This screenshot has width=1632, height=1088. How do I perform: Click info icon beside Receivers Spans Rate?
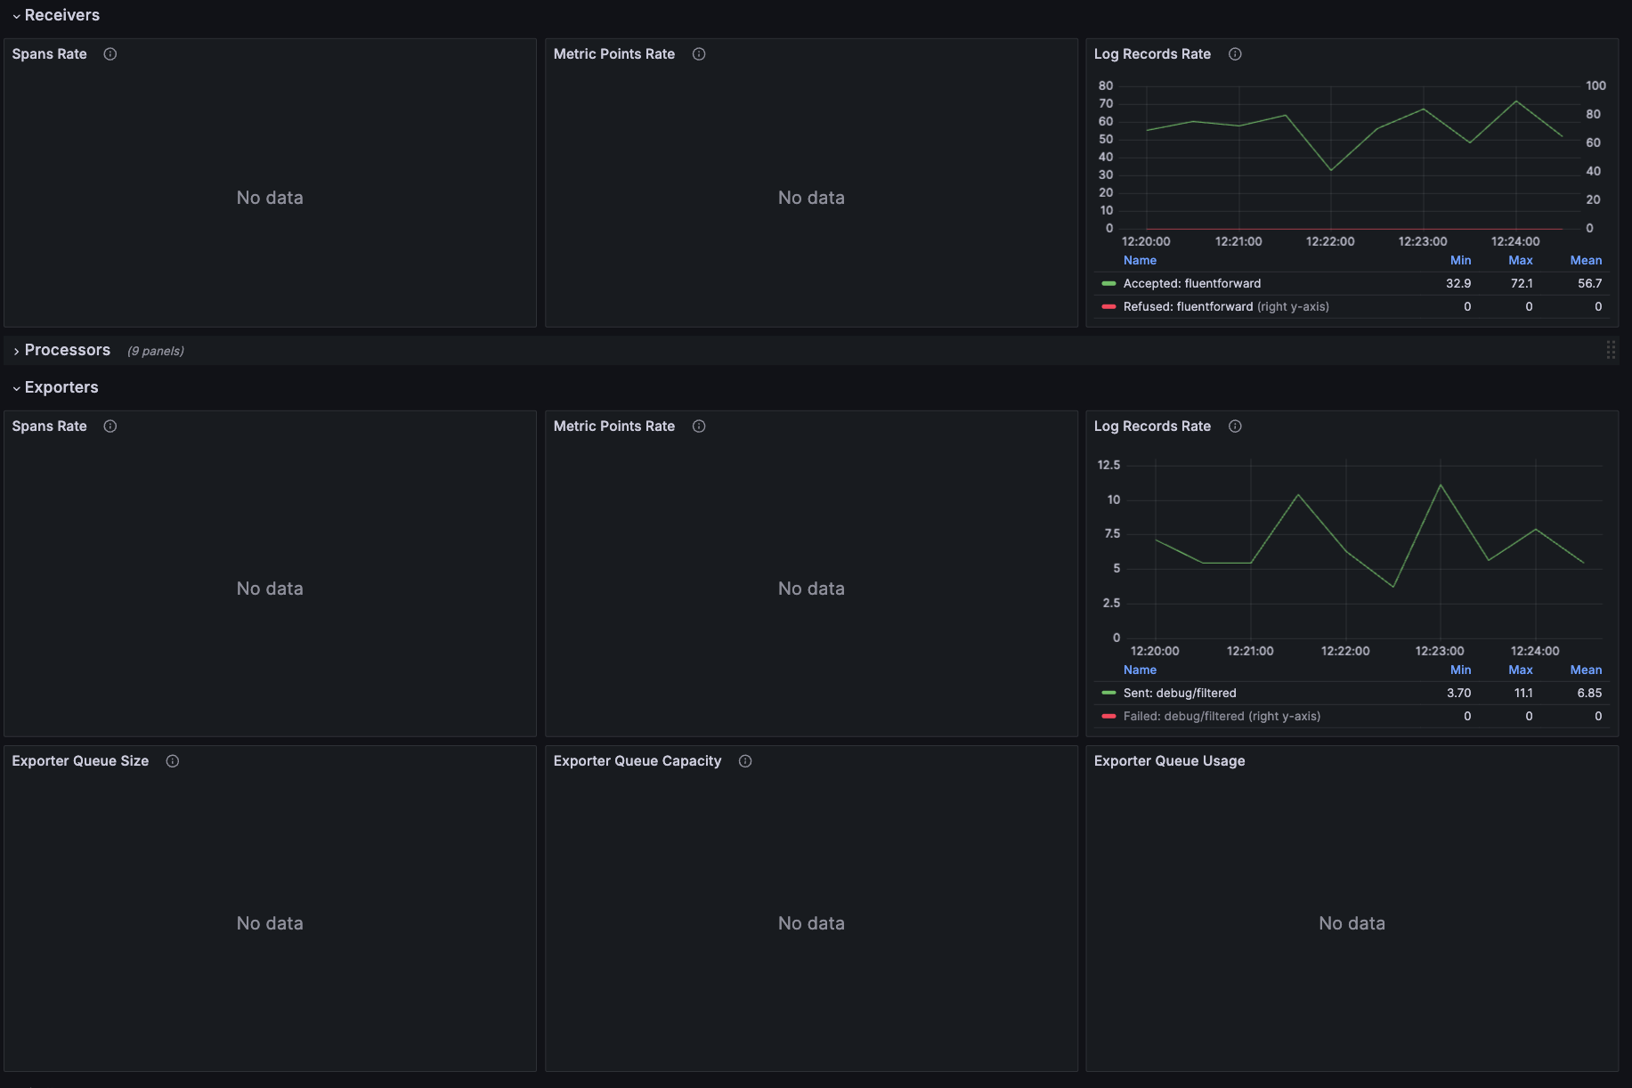pyautogui.click(x=110, y=54)
